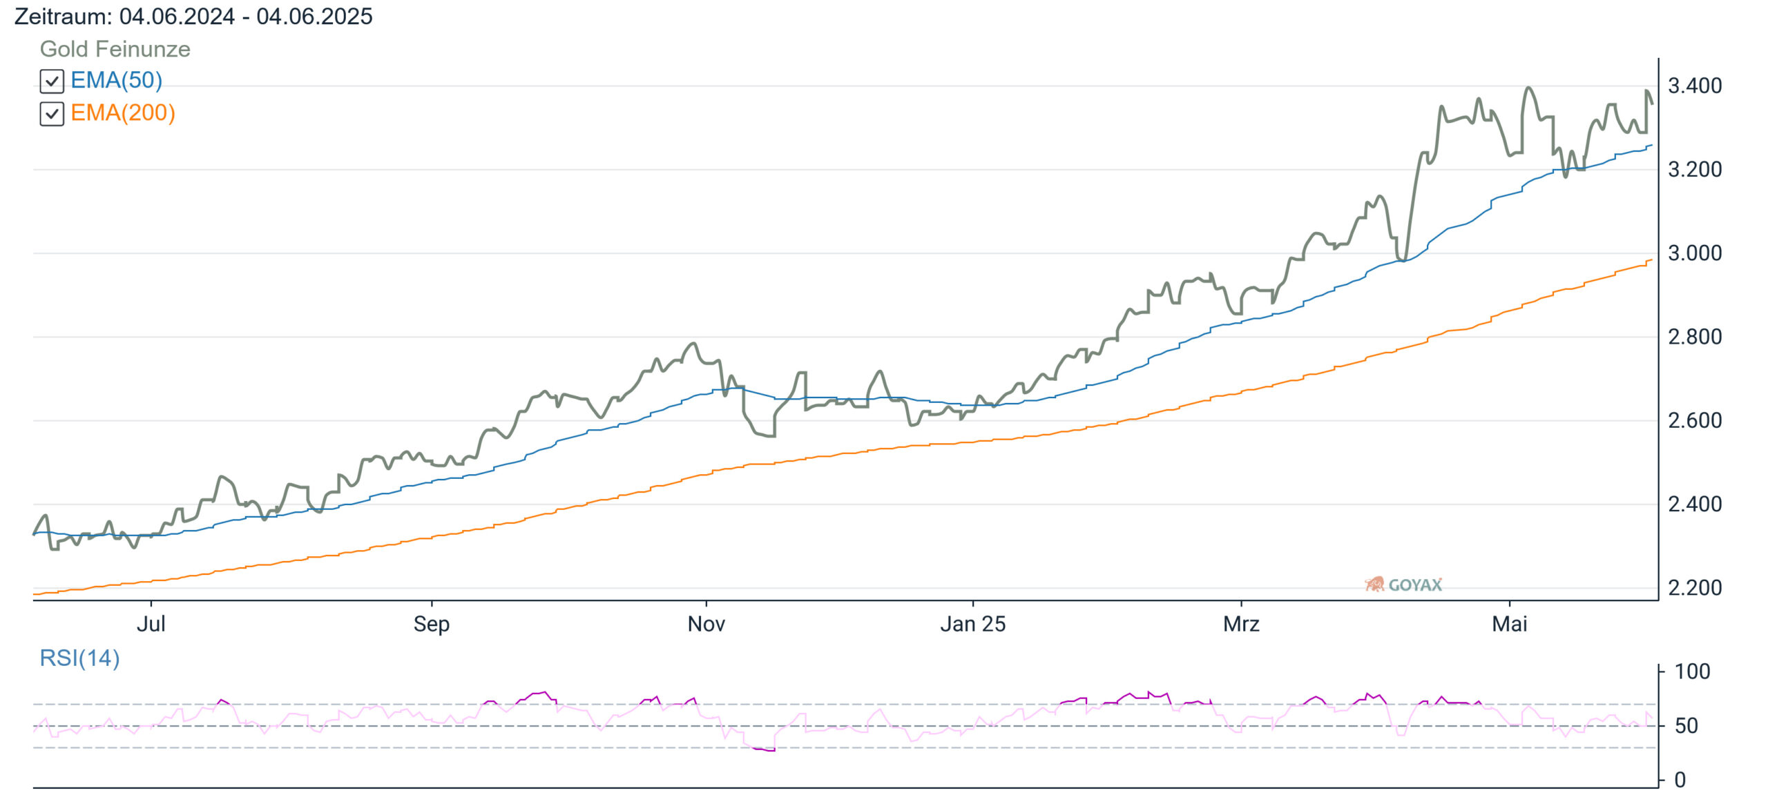Screen dimensions: 1768x795
Task: Click the Zeitraum date range text
Action: click(193, 17)
